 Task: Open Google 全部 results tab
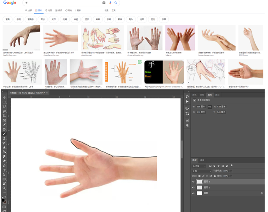pyautogui.click(x=29, y=10)
